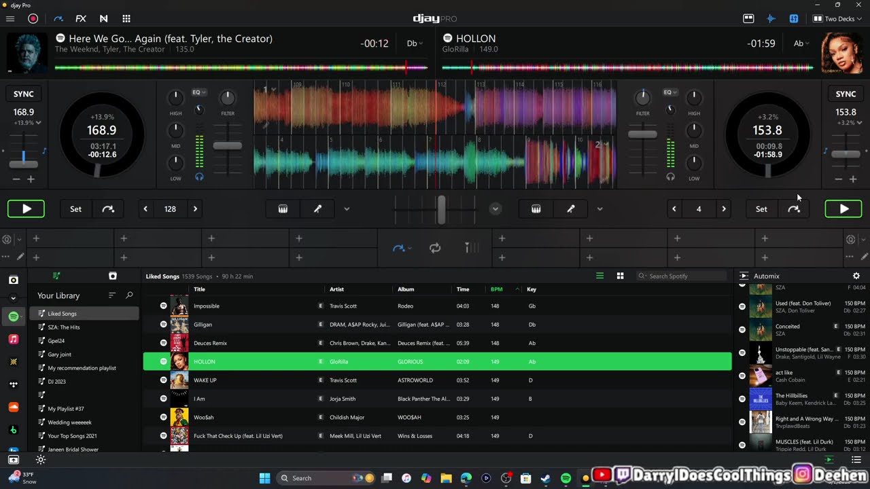Open the right deck key Ab dropdown

(803, 43)
